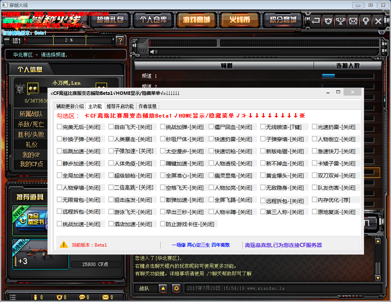Click the location pin icon in top toolbar
This screenshot has width=391, height=302.
[366, 21]
